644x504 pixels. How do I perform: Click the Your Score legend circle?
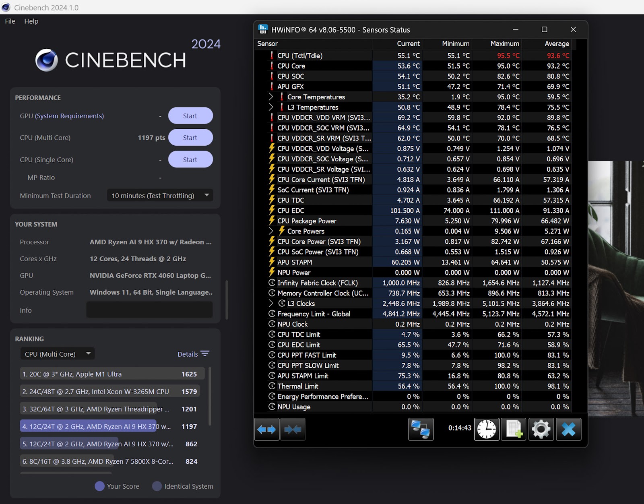99,486
